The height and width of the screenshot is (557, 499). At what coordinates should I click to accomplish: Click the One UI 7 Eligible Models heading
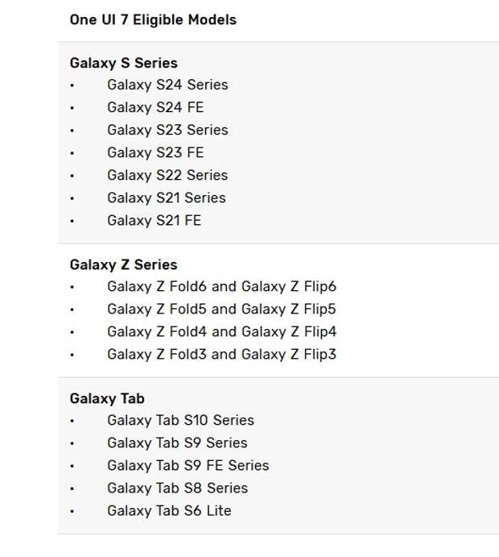point(153,20)
